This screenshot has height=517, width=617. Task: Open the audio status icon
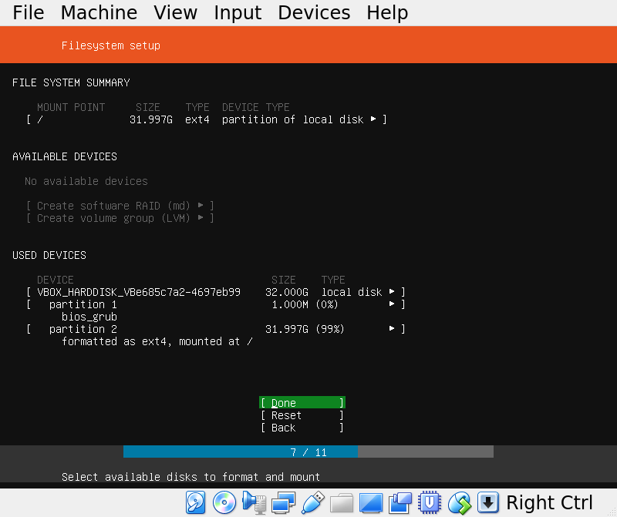pos(252,502)
